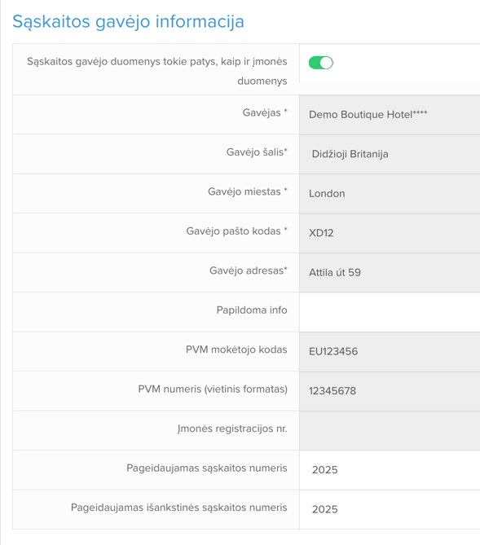This screenshot has height=545, width=480.
Task: Toggle off same-as-company billing data switch
Action: [x=321, y=63]
